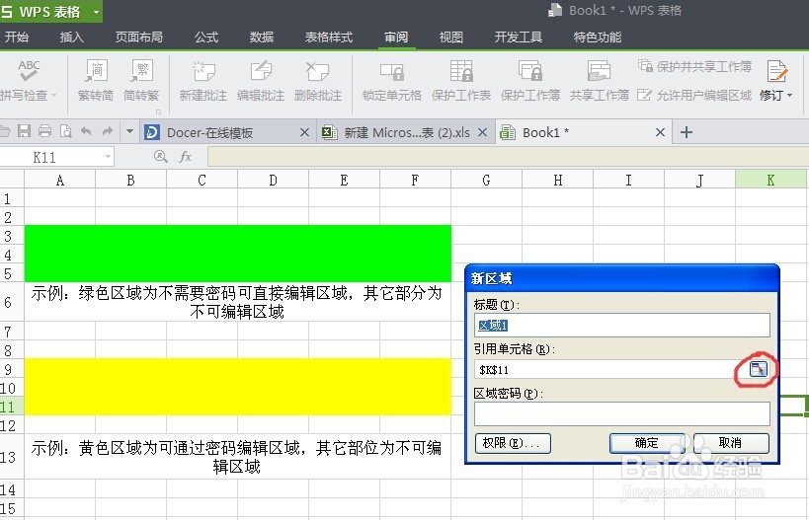
Task: Open Share Workbook (共享工作簿)
Action: [599, 80]
